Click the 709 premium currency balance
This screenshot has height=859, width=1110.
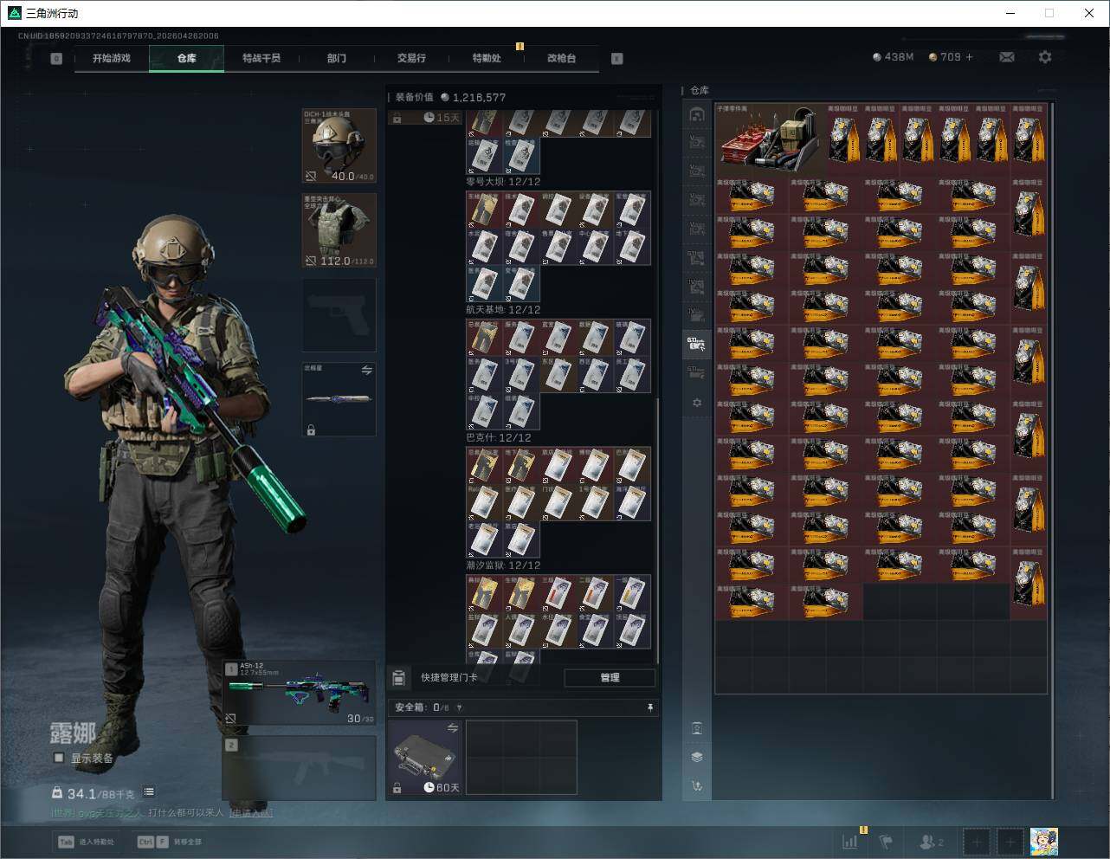[x=945, y=57]
